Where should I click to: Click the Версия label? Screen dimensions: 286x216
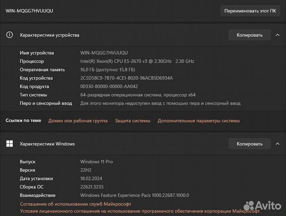[27, 170]
